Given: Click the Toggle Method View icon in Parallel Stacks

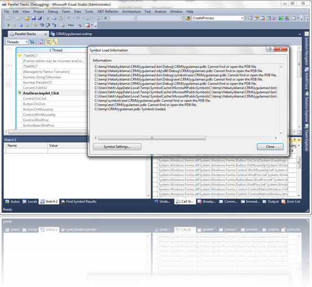Looking at the screenshot, I should [x=41, y=42].
